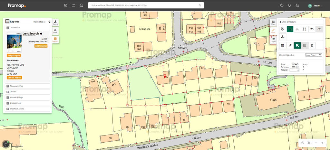
Task: Click the red location pin on map
Action: [165, 76]
